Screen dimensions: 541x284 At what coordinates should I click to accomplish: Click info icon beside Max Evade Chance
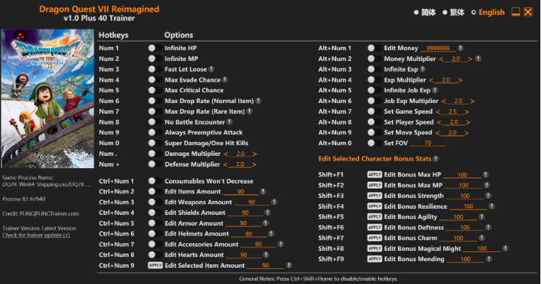225,80
